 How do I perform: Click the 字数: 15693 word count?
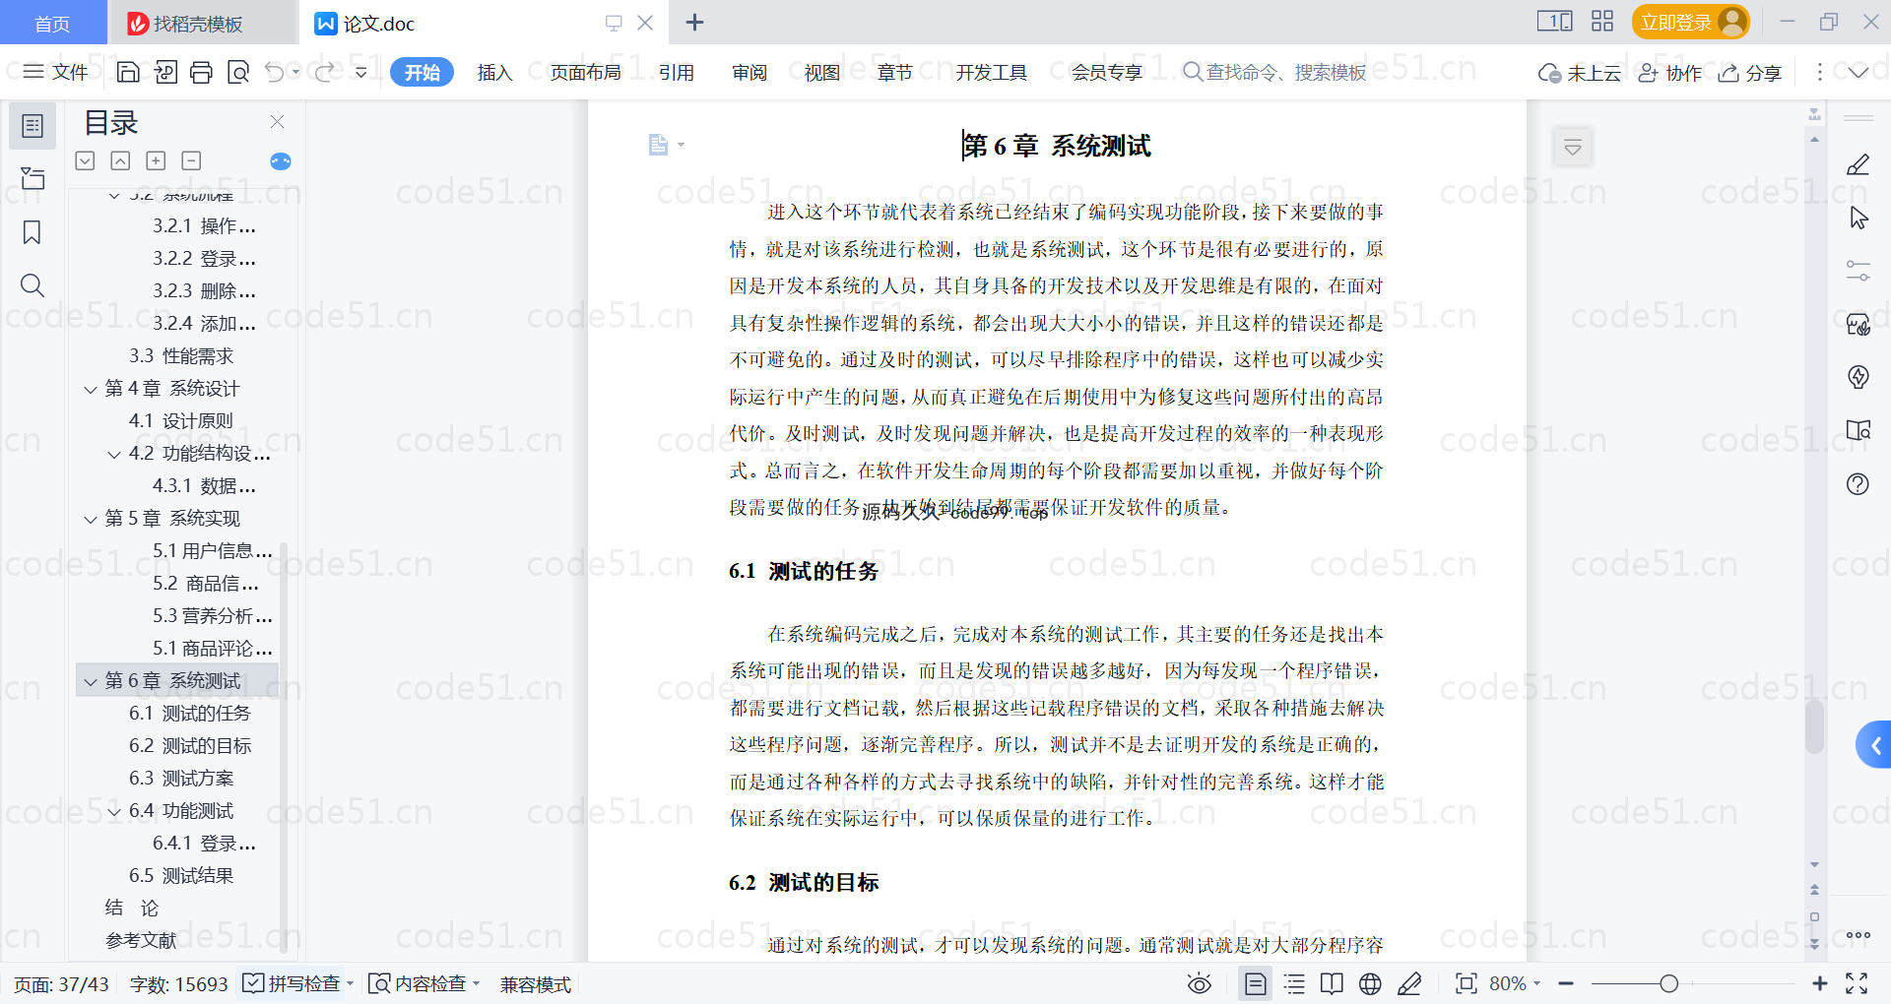click(x=178, y=983)
